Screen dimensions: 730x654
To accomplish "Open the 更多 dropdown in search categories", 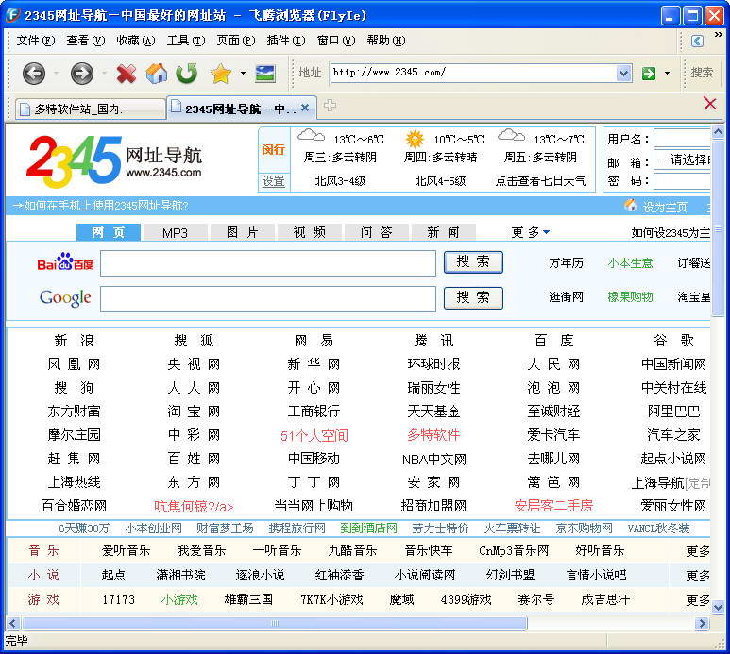I will pos(530,232).
